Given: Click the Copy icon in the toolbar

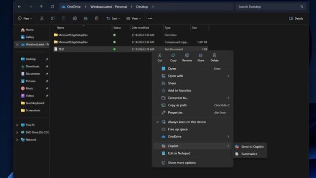Looking at the screenshot, I should (53, 18).
